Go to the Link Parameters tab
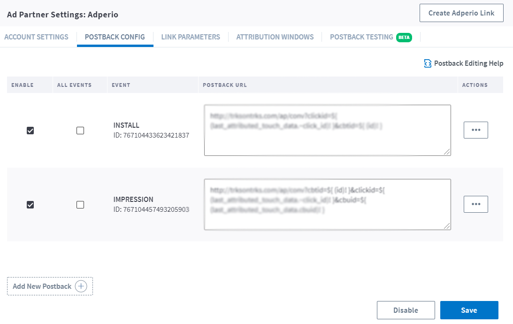 point(191,37)
